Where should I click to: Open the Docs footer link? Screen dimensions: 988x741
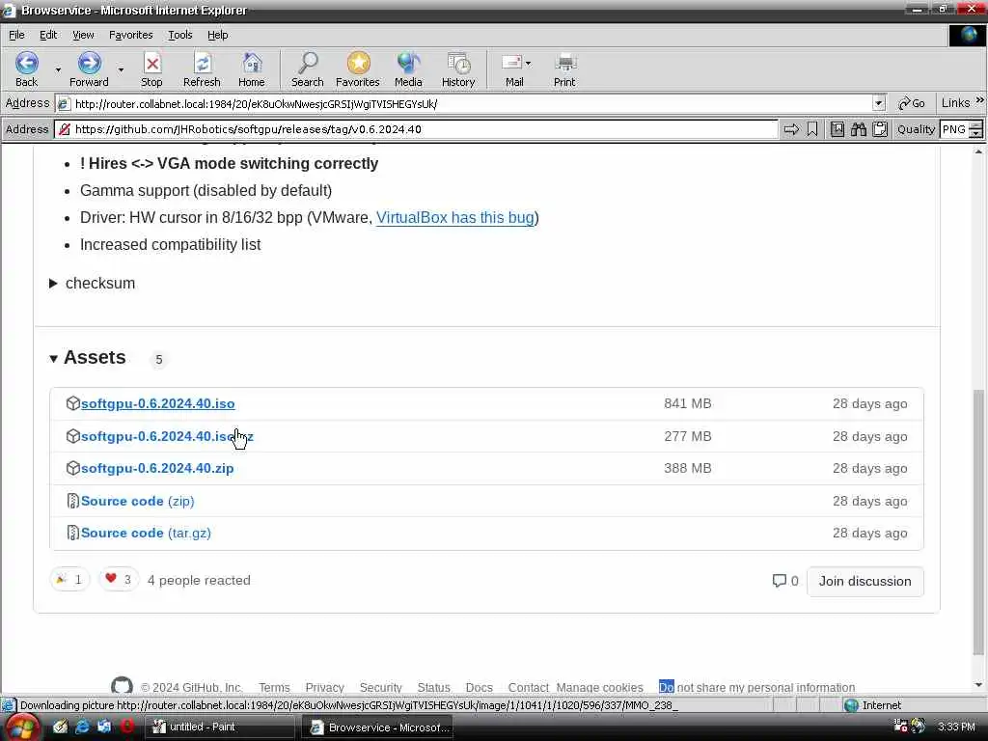coord(479,687)
